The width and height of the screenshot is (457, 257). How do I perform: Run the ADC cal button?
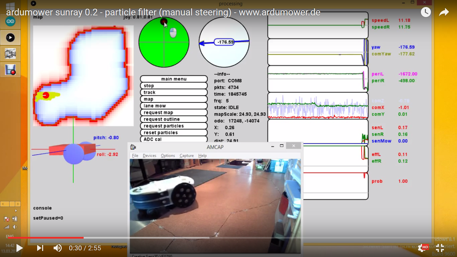click(174, 139)
